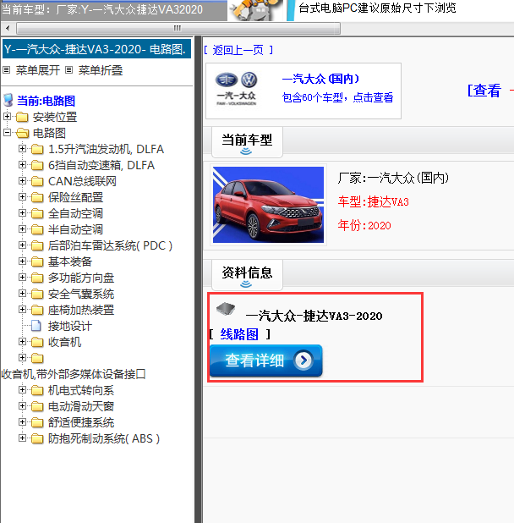Expand the 6挡自动变速箱, DLFA node

click(22, 164)
